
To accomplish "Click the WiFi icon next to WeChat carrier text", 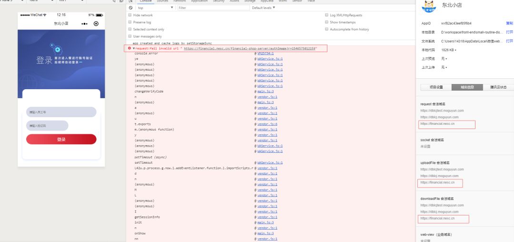I will [45, 15].
